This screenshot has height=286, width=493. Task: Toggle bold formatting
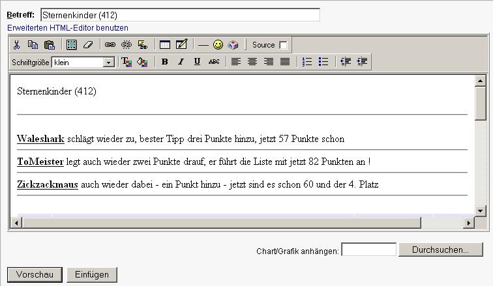pos(164,62)
